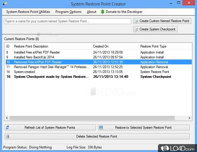Click the green dollar donate icon
Screen dimensions: 197x152
103,12
